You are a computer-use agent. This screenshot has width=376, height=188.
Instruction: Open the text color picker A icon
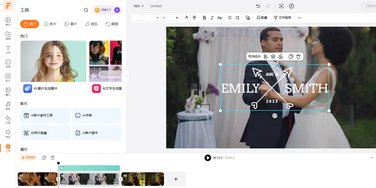pyautogui.click(x=186, y=17)
